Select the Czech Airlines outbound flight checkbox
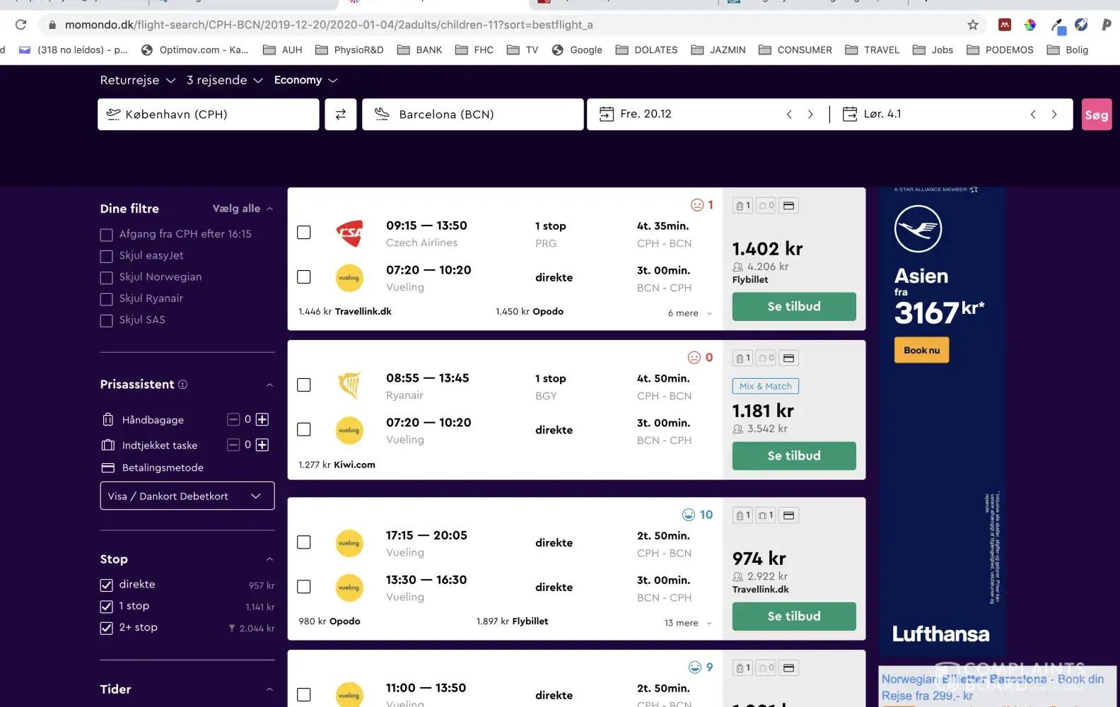 point(304,233)
